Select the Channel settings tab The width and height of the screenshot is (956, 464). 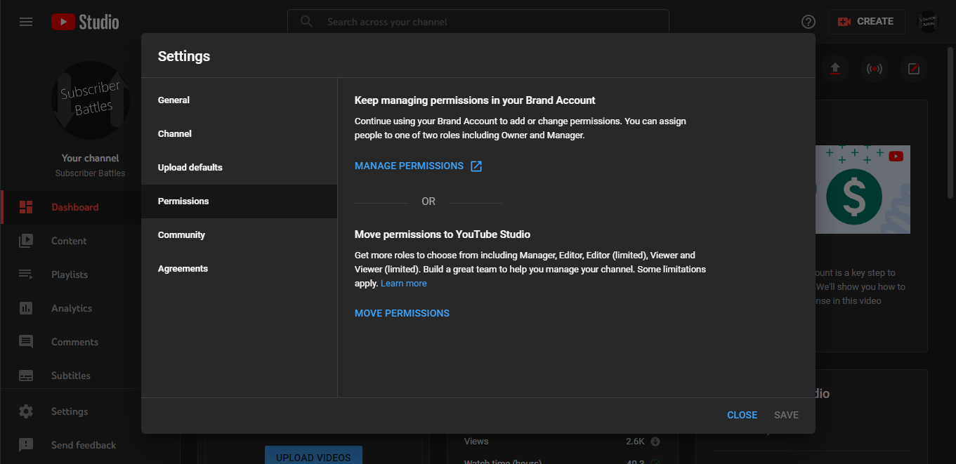pyautogui.click(x=240, y=134)
